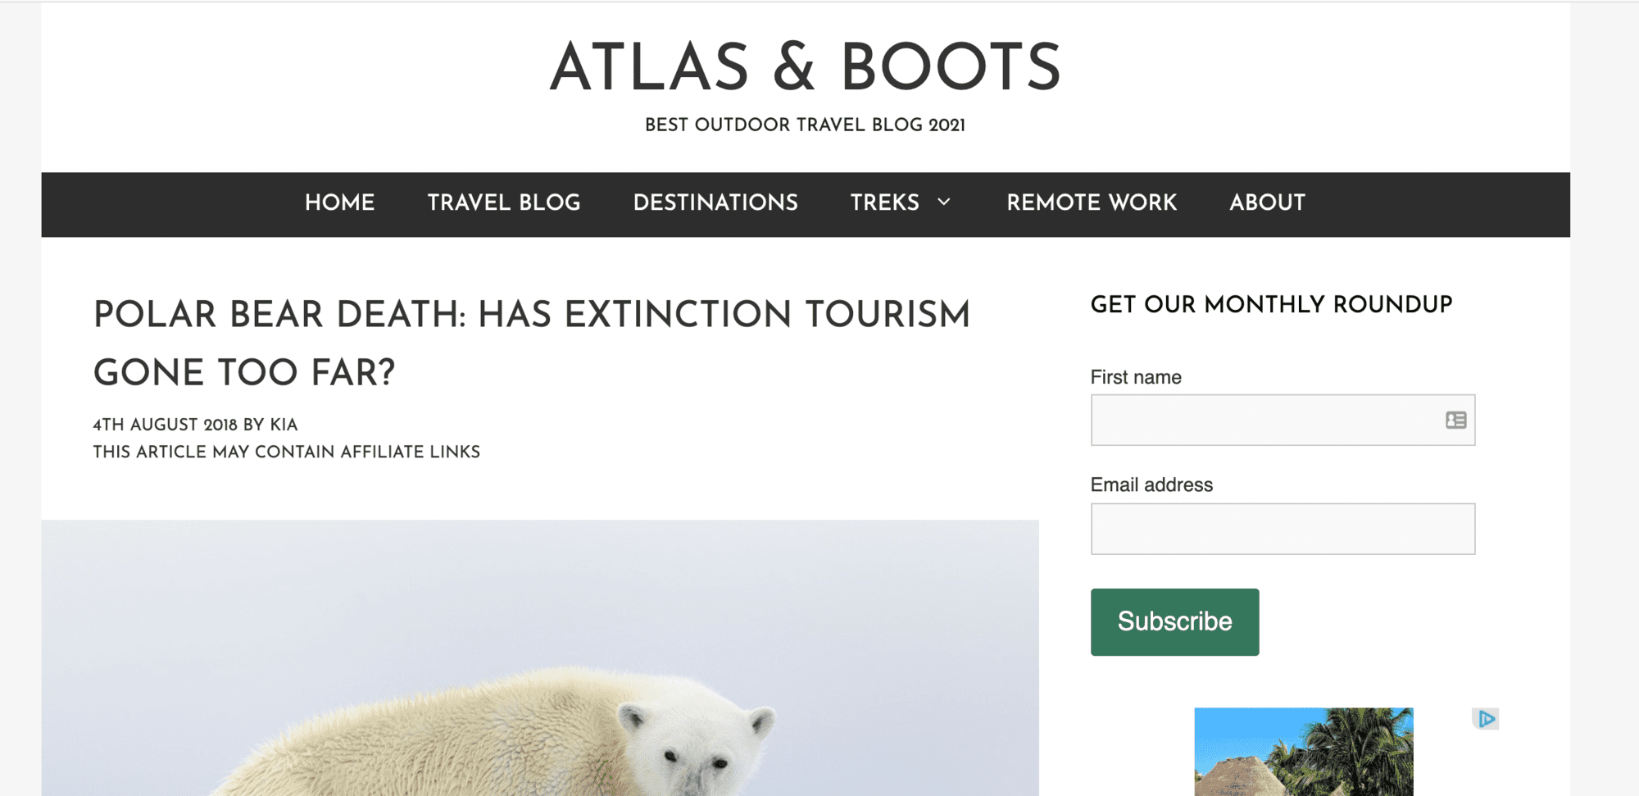Click the Email address field label
The height and width of the screenshot is (796, 1639).
pos(1151,484)
